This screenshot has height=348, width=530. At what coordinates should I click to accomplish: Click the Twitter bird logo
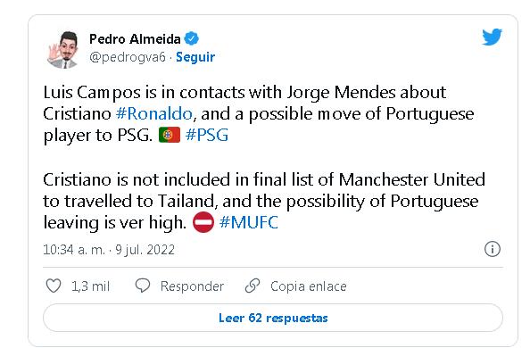(492, 37)
